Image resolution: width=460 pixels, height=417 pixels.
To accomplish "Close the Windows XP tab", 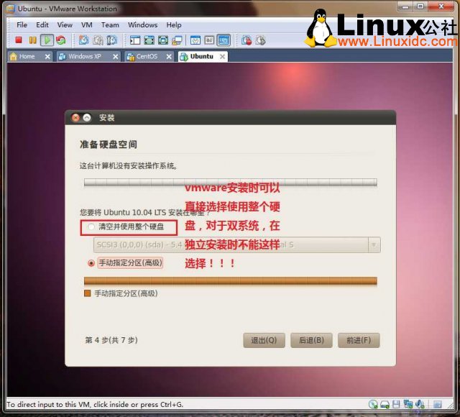I will coord(116,56).
